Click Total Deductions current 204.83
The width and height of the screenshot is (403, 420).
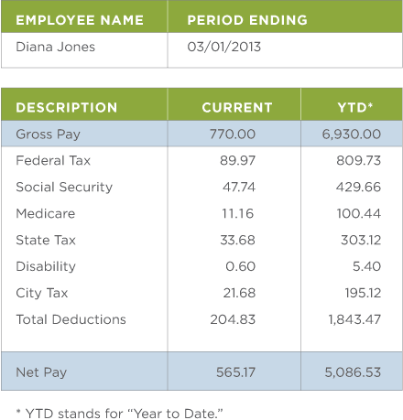coord(233,319)
